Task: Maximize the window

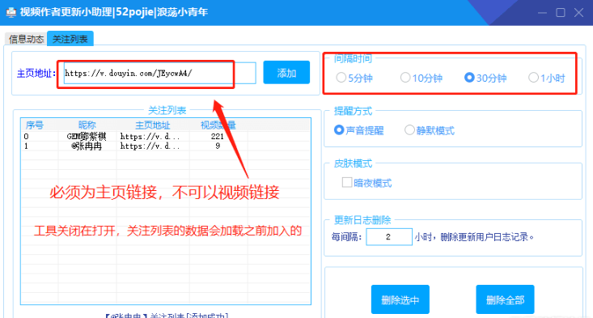Action: pyautogui.click(x=561, y=12)
